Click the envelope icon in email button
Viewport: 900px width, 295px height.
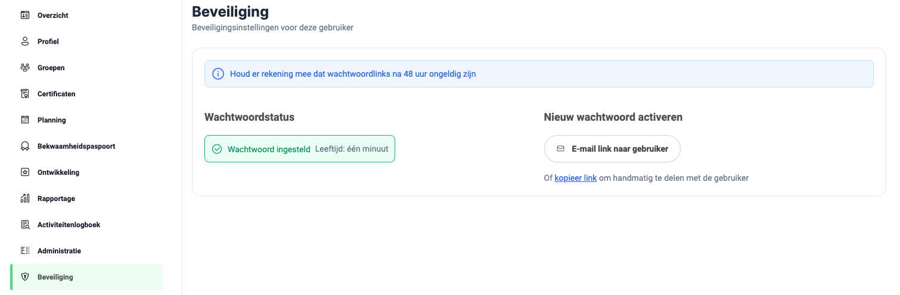[x=560, y=149]
